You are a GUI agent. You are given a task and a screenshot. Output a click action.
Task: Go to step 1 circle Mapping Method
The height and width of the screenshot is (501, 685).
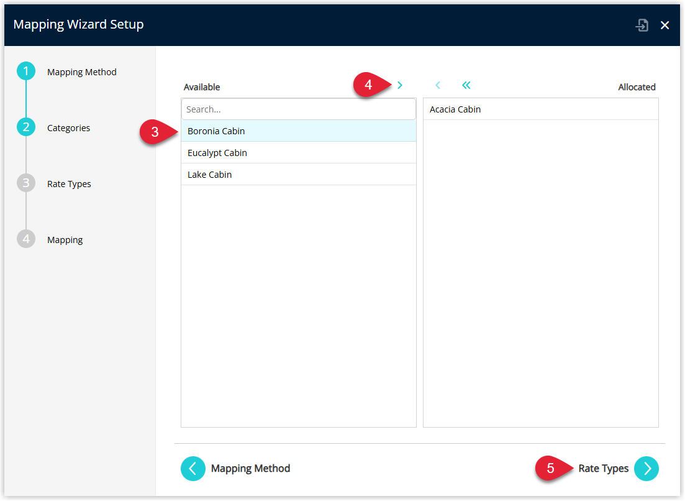(26, 71)
